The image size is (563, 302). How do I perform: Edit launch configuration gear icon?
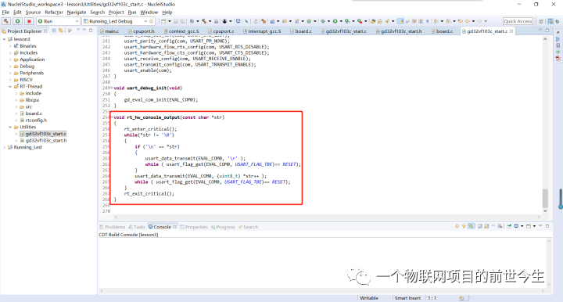coord(152,21)
